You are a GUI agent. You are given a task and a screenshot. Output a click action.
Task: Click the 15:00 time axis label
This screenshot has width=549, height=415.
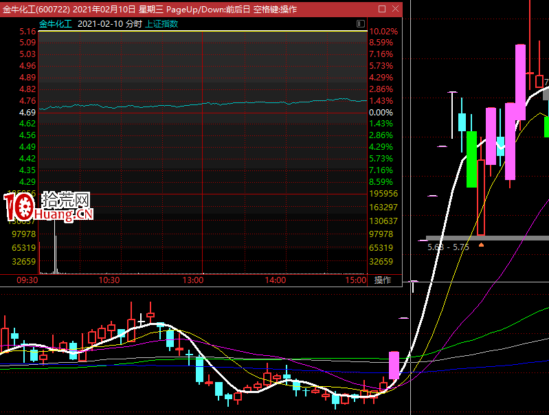coord(356,280)
